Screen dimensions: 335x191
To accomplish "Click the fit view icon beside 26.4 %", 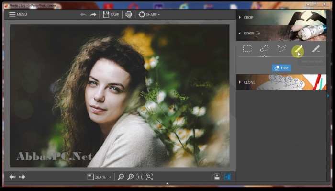I will (90, 177).
